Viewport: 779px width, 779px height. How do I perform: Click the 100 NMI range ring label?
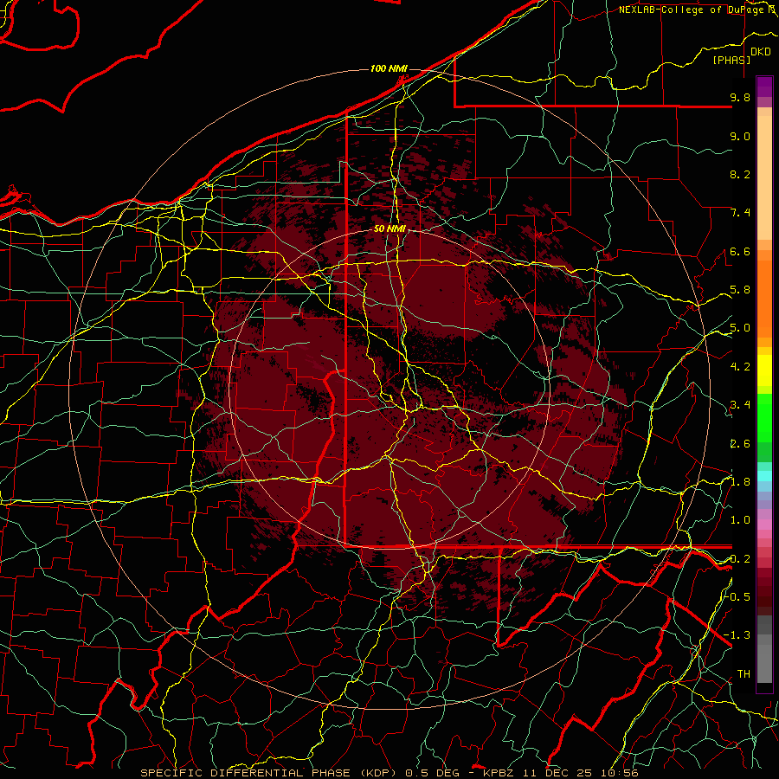click(389, 68)
